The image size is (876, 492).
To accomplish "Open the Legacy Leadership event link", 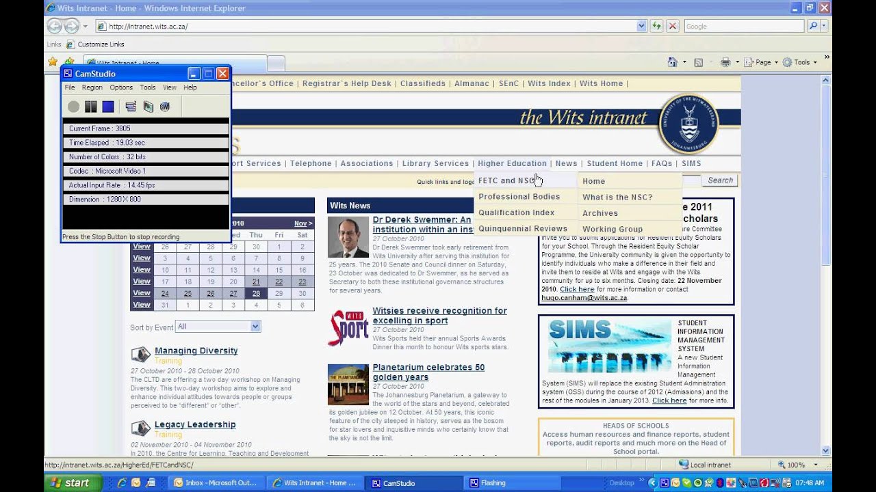I will [195, 424].
